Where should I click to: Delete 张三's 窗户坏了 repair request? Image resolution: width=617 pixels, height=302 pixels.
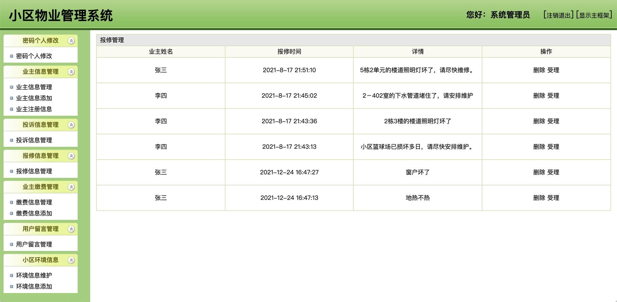539,172
